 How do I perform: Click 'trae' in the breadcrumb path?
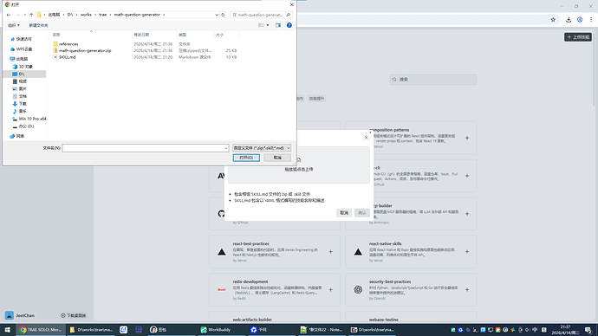pos(103,15)
